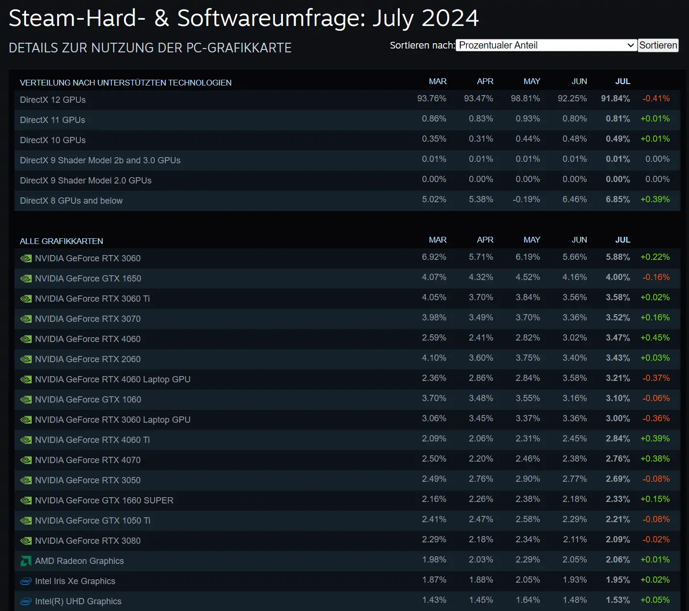Click the -0.37% change for RTX 4060 Laptop GPU
This screenshot has width=689, height=611.
point(656,378)
